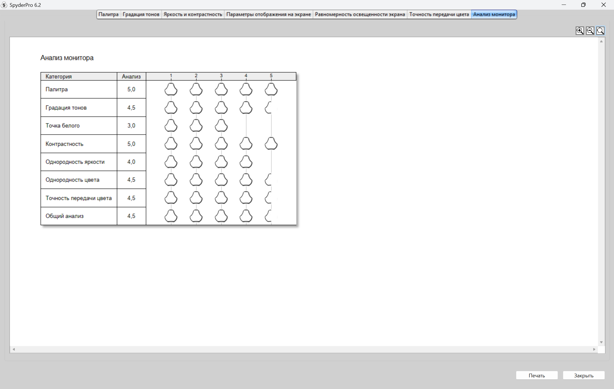Screen dimensions: 614x389
Task: Click the Общий анализ row label
Action: [x=65, y=216]
